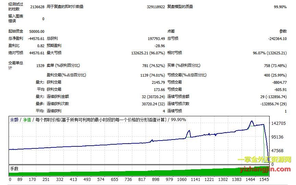
Task: Click the yizhangjin.com watermark link
Action: (264, 169)
